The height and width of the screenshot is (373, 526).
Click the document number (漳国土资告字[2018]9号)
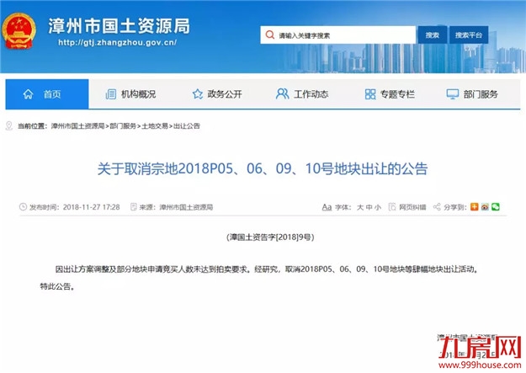(x=270, y=237)
